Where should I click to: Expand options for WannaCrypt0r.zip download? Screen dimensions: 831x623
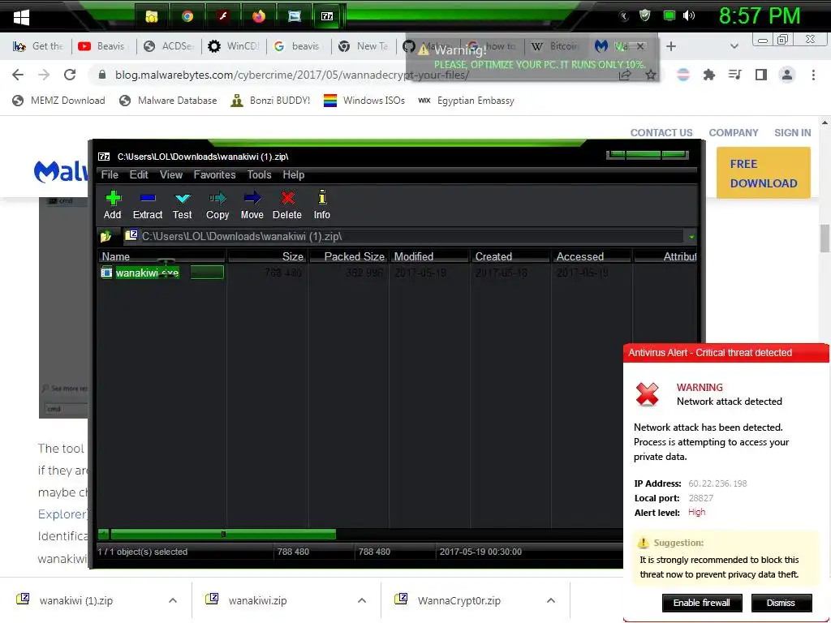tap(551, 600)
